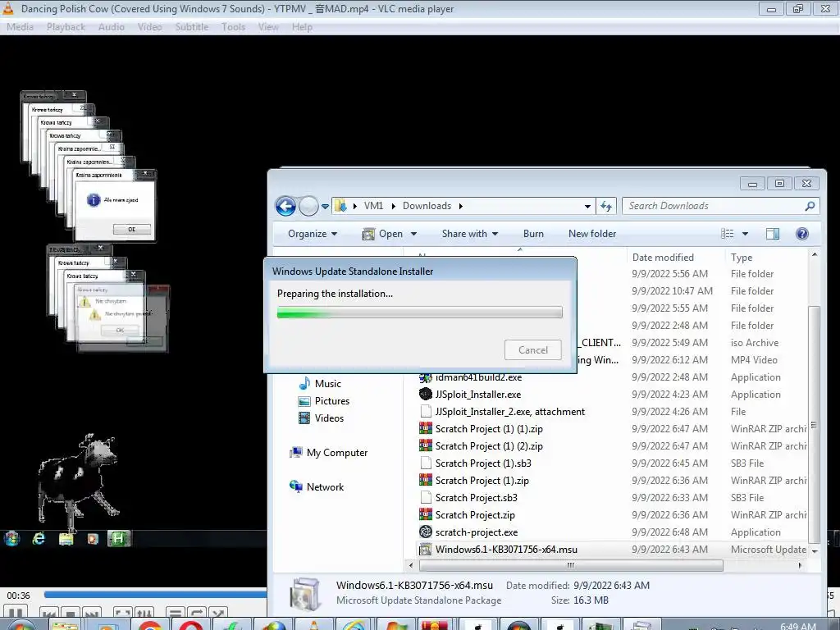Click horizontal scrollbar right arrow
The image size is (840, 630).
(801, 565)
